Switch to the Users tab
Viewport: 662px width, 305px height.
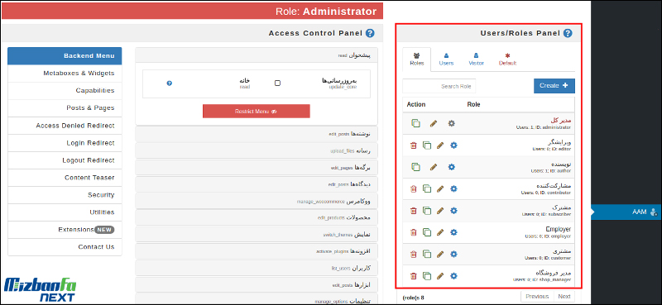tap(446, 60)
